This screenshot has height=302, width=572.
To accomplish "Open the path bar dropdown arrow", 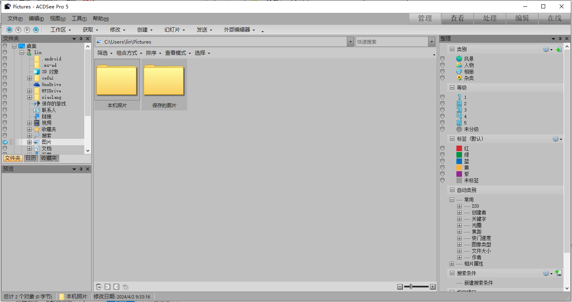I will click(x=350, y=42).
